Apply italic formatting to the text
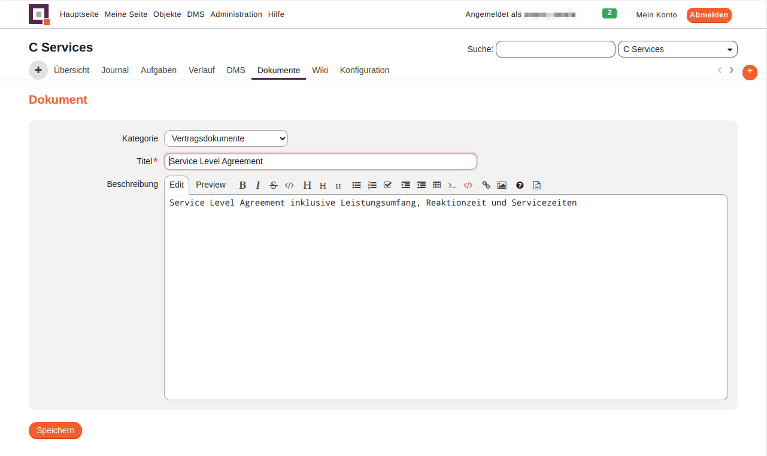 257,185
